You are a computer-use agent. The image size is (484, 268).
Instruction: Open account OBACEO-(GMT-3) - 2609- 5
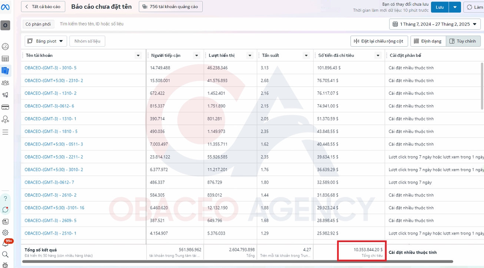[x=50, y=221]
